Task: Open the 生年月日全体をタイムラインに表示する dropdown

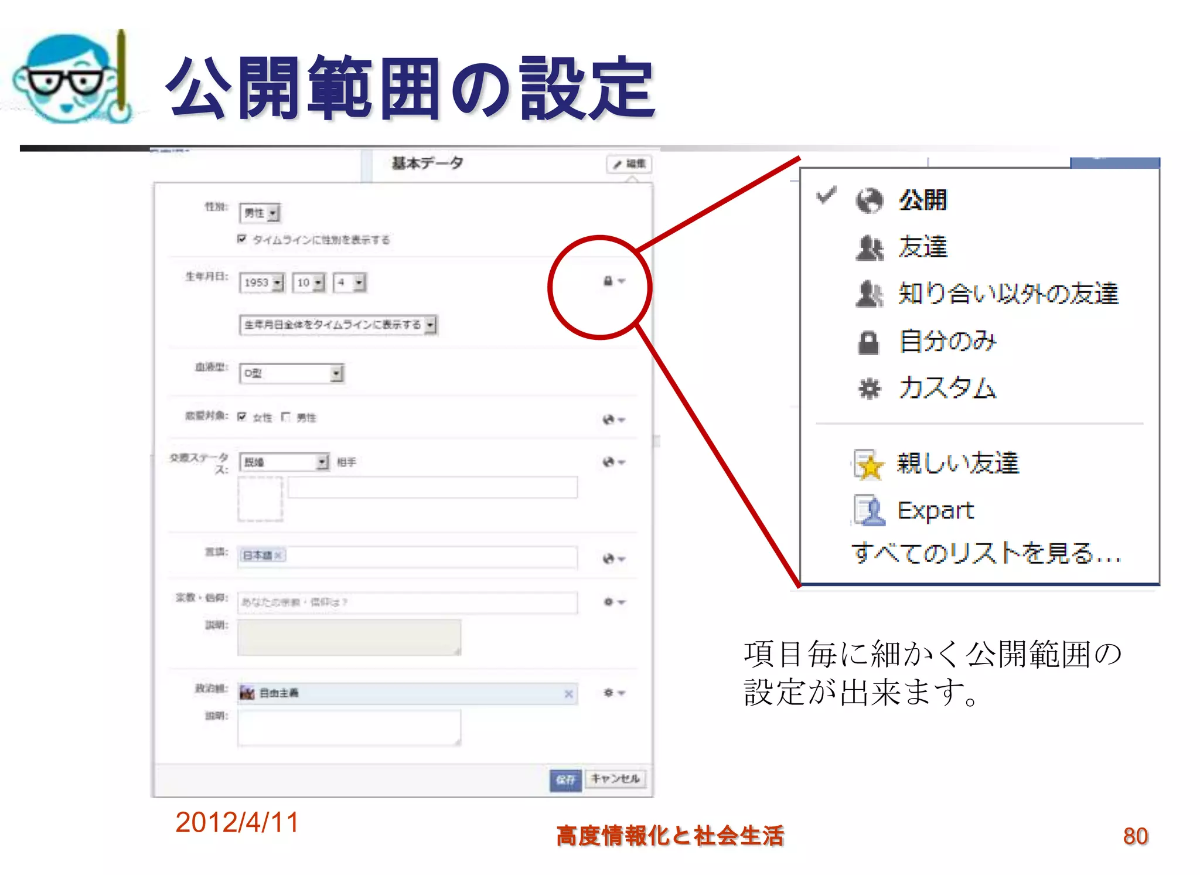Action: (x=338, y=325)
